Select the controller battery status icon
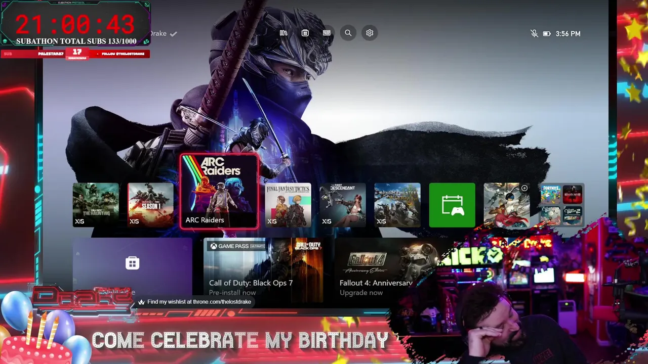 click(547, 34)
